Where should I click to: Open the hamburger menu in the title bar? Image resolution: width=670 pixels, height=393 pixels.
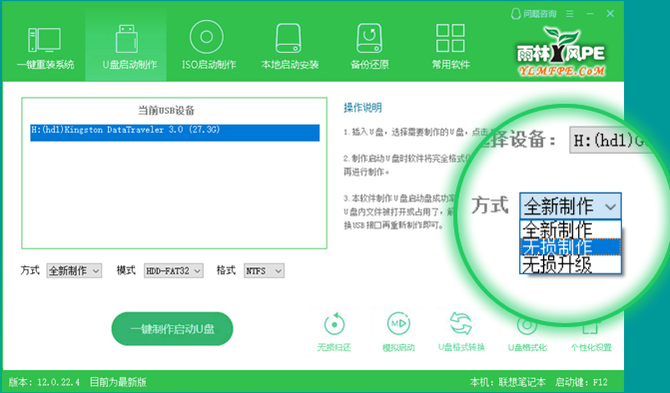(569, 14)
